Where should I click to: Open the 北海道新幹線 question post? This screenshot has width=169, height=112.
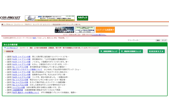click(18, 90)
